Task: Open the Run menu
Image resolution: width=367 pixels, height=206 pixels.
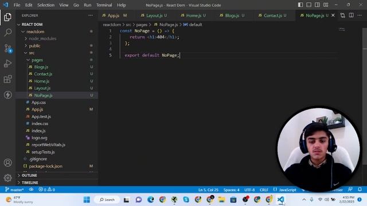Action: 88,5
